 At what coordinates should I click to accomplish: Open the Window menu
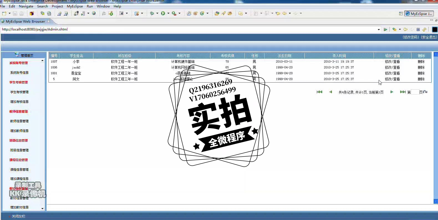(103, 6)
